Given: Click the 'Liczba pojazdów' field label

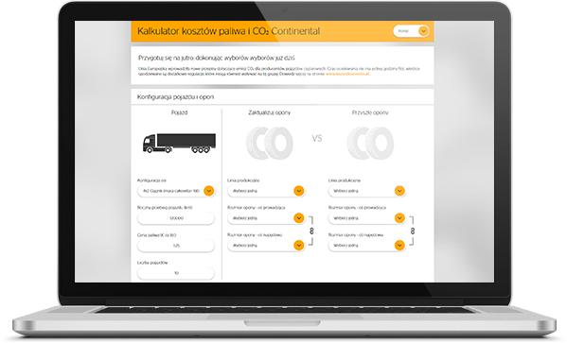Looking at the screenshot, I should pos(152,263).
